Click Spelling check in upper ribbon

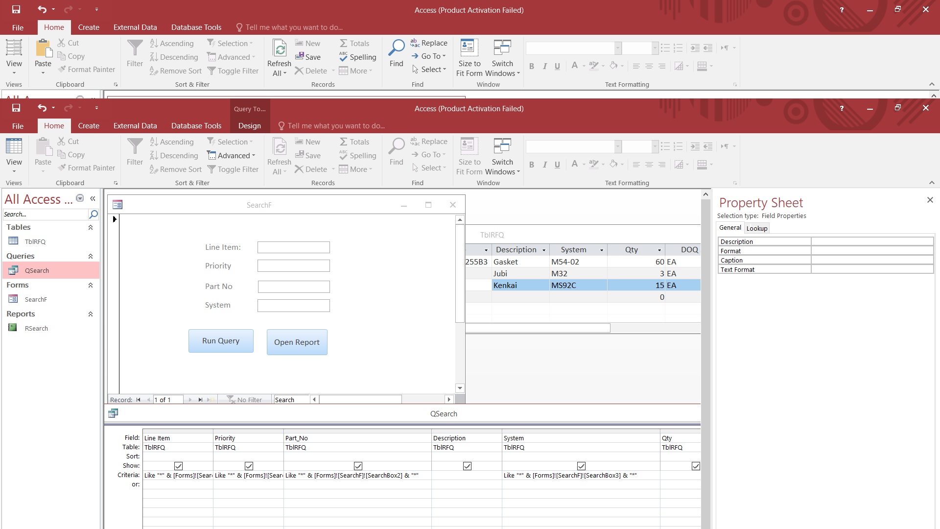click(358, 57)
